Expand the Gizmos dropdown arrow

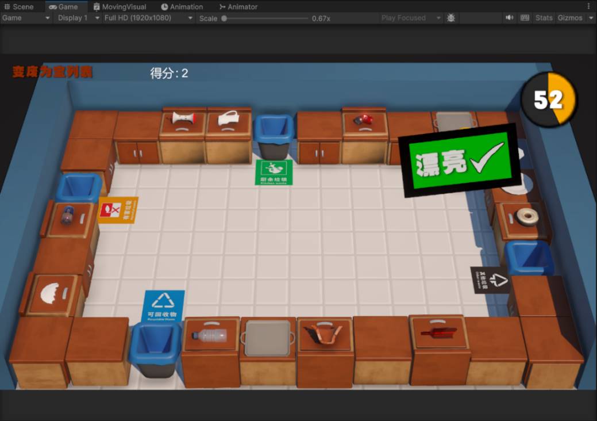589,18
